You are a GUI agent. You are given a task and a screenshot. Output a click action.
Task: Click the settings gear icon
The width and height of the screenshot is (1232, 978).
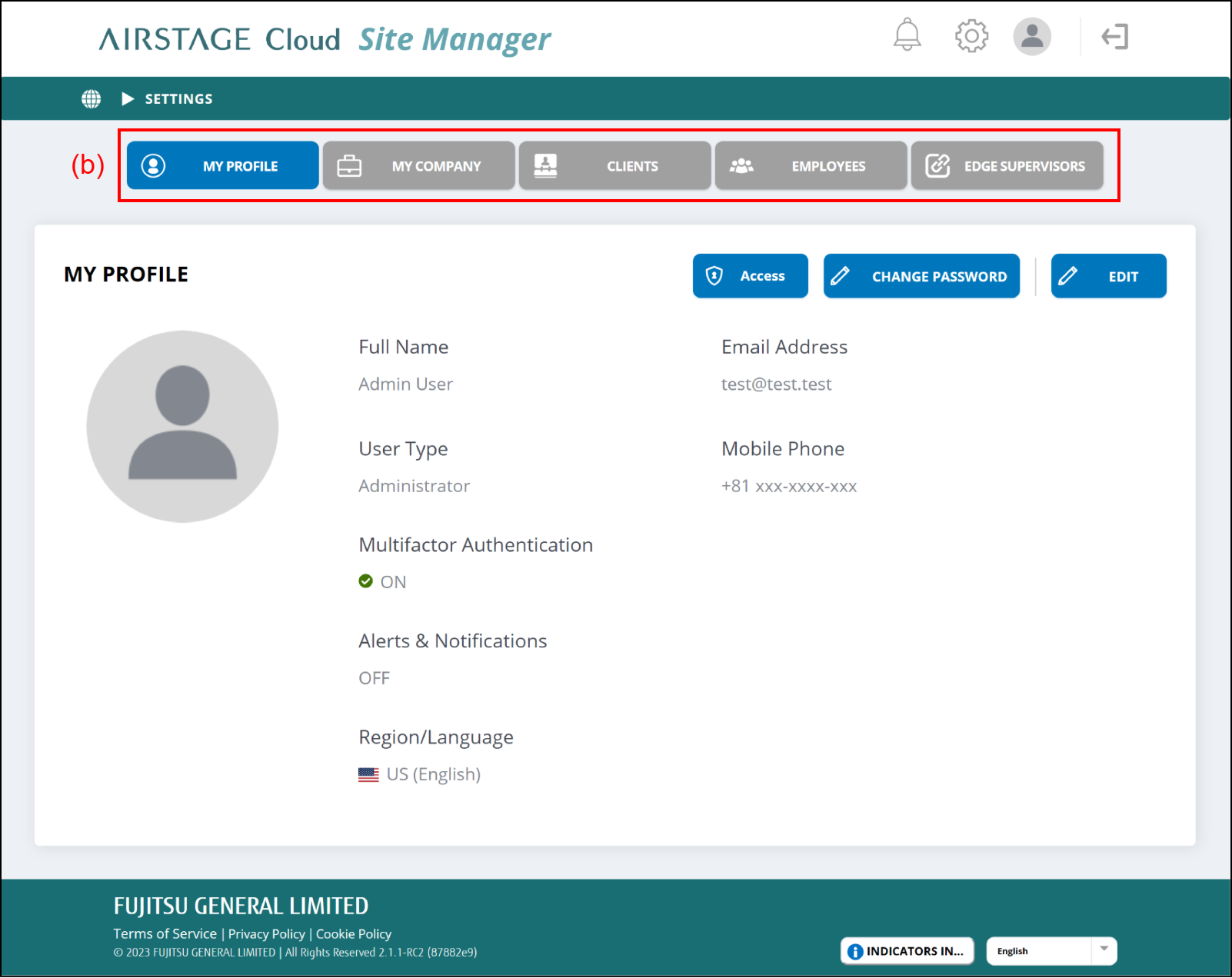point(971,36)
